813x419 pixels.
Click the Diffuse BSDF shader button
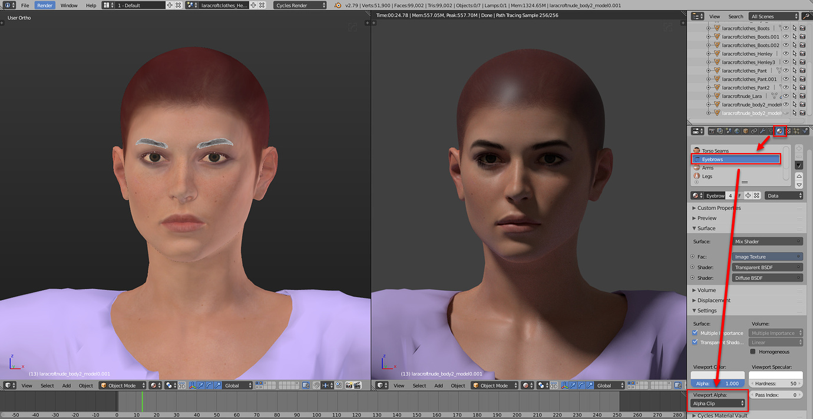point(767,278)
